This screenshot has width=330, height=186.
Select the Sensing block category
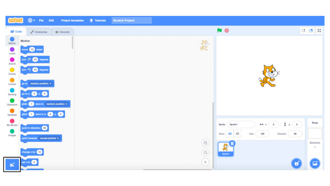tap(12, 92)
